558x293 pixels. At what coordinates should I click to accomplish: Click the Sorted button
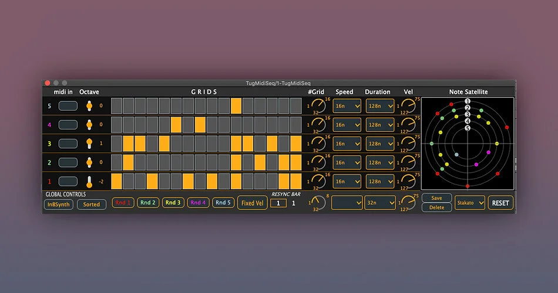[x=92, y=204]
